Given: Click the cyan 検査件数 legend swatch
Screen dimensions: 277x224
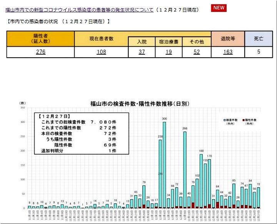Looking at the screenshot, I should click(x=224, y=120).
